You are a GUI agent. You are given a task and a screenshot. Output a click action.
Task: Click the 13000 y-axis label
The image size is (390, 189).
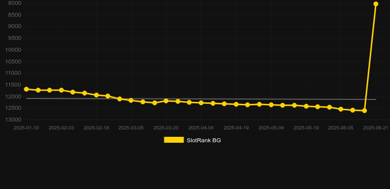tap(13, 120)
